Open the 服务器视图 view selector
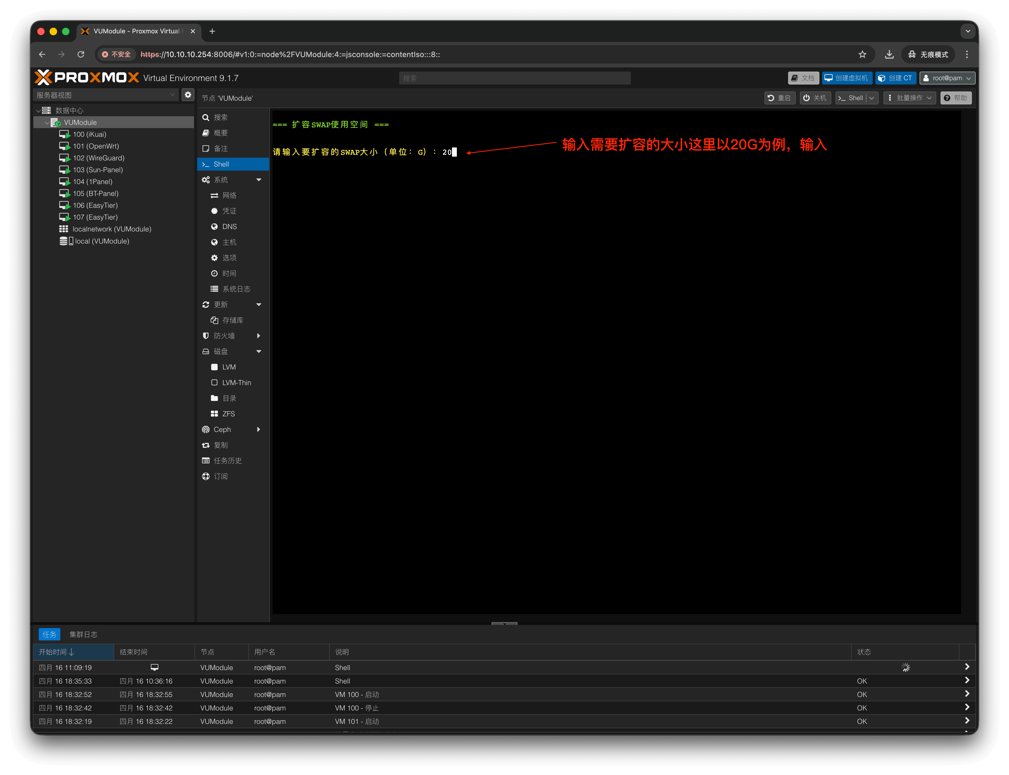Image resolution: width=1009 pixels, height=775 pixels. (x=106, y=95)
